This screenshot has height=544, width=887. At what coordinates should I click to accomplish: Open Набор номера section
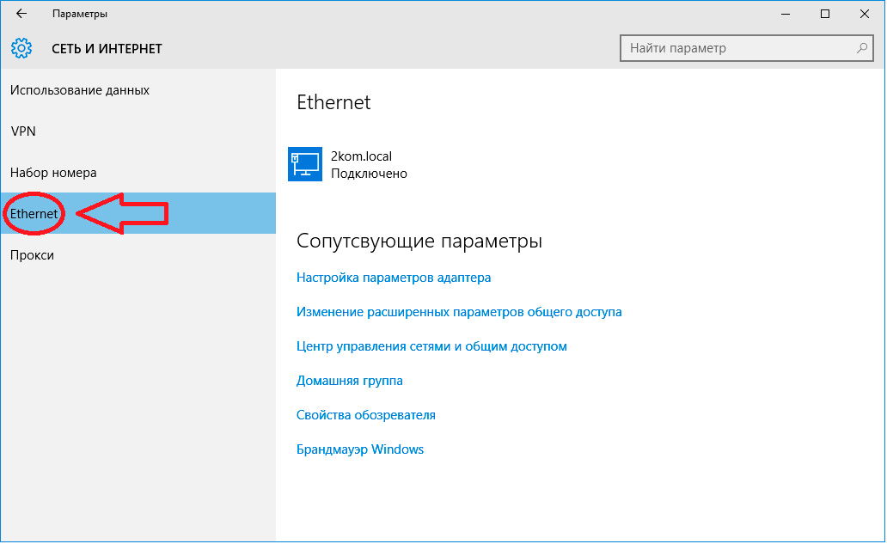click(x=138, y=173)
